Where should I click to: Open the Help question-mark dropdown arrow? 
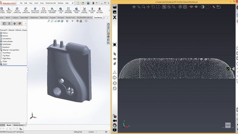(99, 3)
